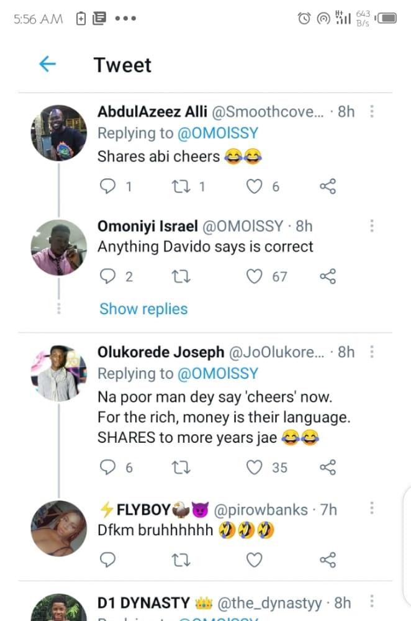Viewport: 411px width, 621px height.
Task: Like 'Anything Davido says is correct' tweet
Action: [255, 276]
